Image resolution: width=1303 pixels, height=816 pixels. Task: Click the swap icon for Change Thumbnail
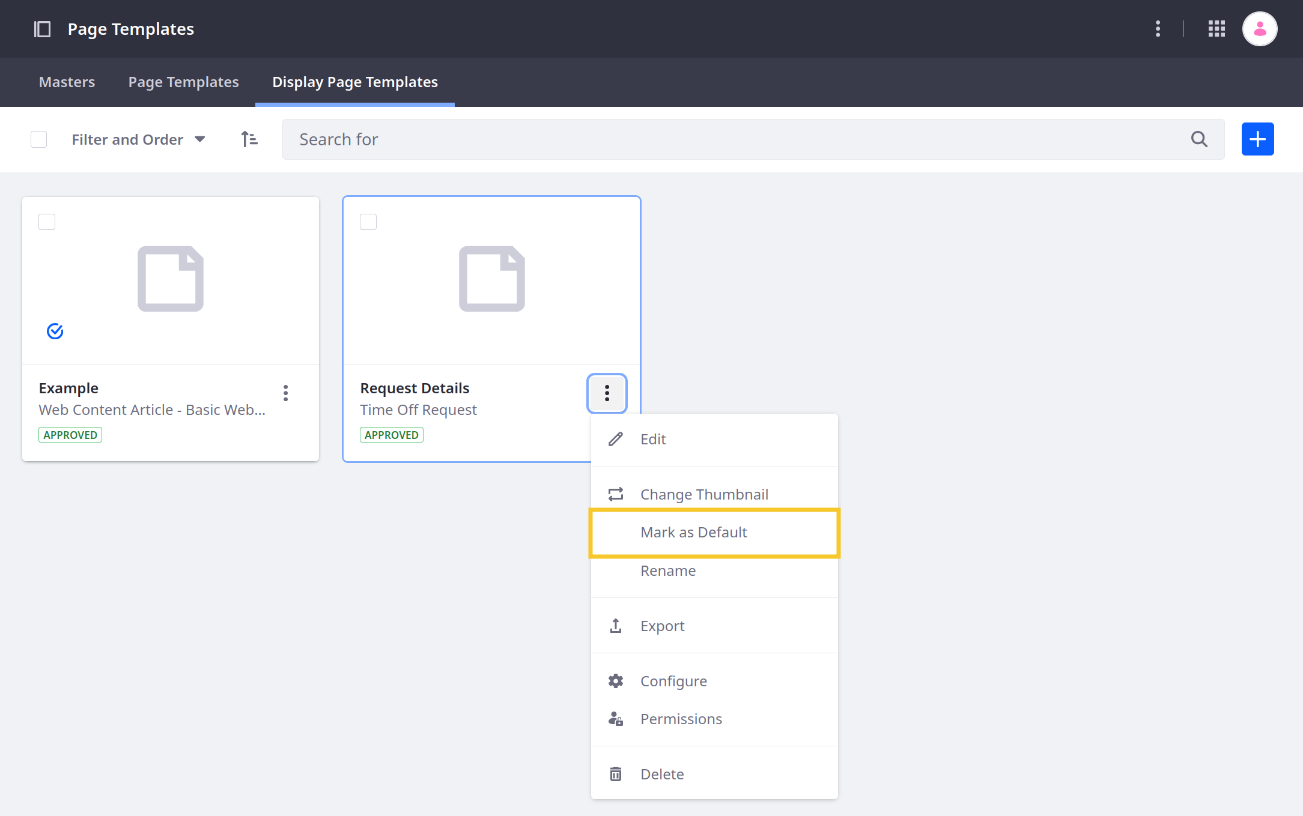tap(616, 494)
